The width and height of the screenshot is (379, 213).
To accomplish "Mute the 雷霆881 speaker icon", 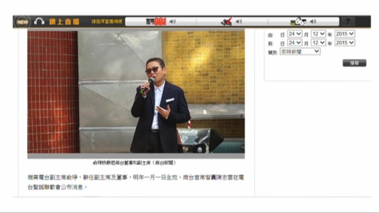I will point(172,21).
